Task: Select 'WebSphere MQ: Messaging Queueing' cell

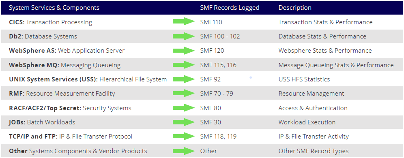Action: point(64,65)
